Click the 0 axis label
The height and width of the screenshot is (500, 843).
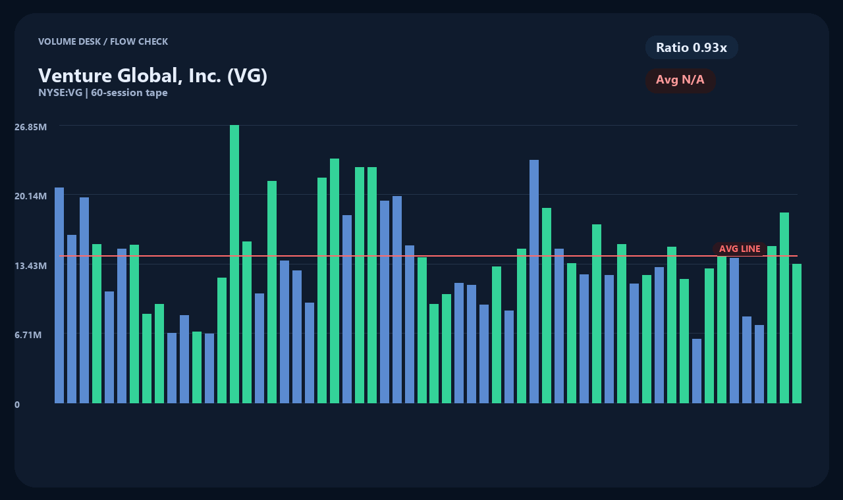17,405
